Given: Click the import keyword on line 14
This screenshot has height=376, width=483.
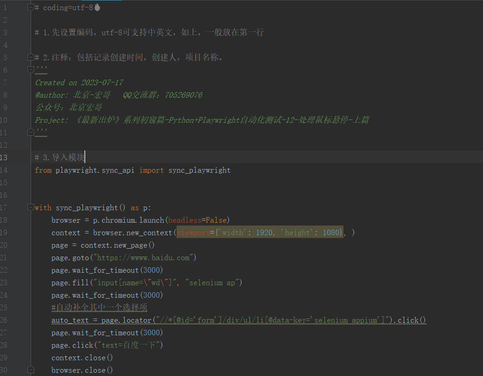Looking at the screenshot, I should 152,170.
